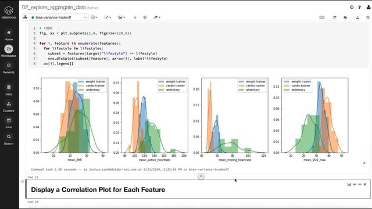372x209 pixels.
Task: Click the notebook title 02_explore_aggregate_data
Action: coord(54,8)
